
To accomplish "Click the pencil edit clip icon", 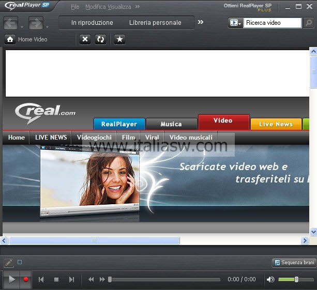I will coord(9,263).
